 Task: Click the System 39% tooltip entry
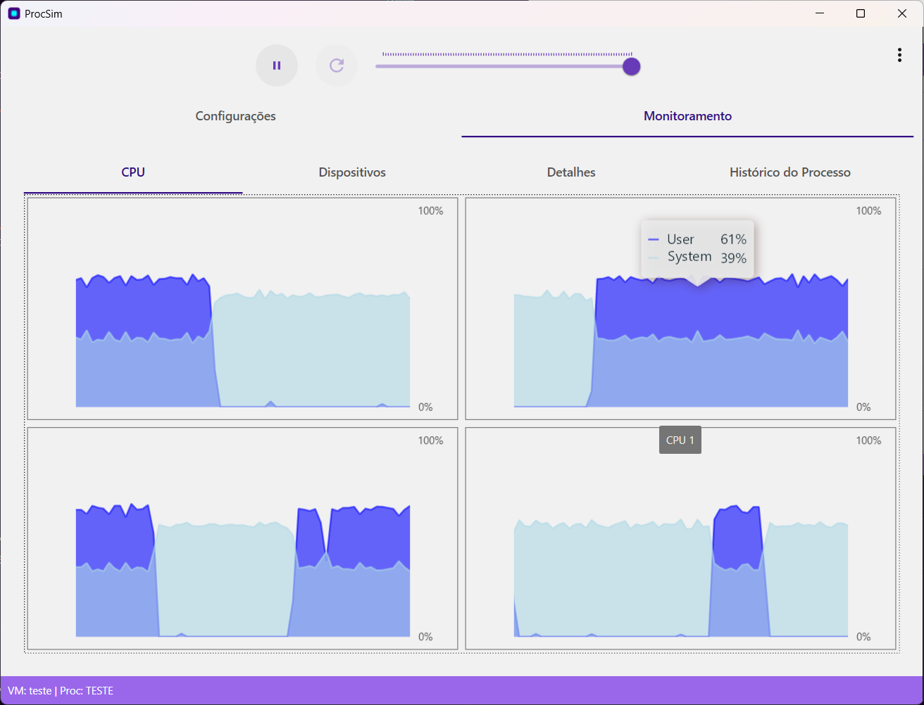697,258
